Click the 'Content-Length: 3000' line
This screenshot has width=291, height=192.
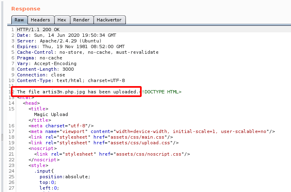click(45, 69)
